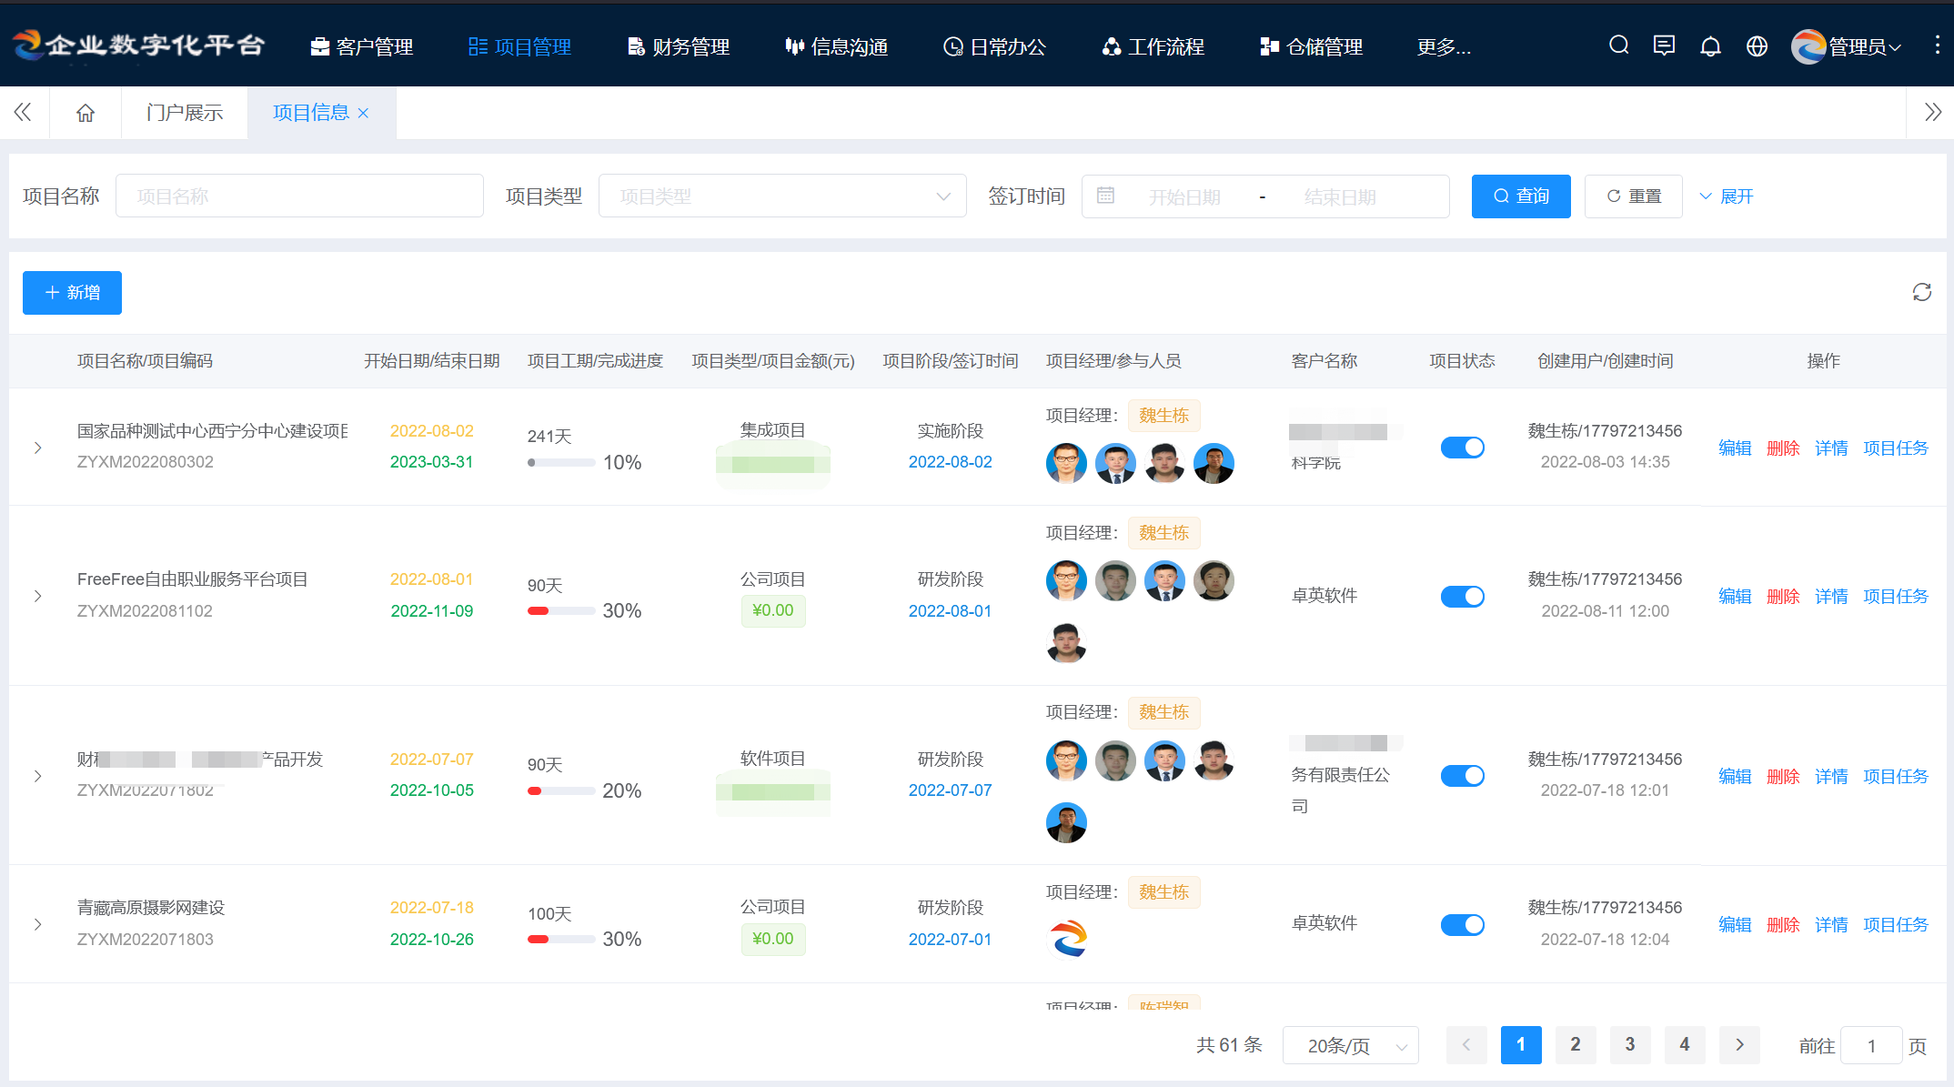Switch to the 门户展示 tab
Image resolution: width=1954 pixels, height=1087 pixels.
click(x=185, y=112)
